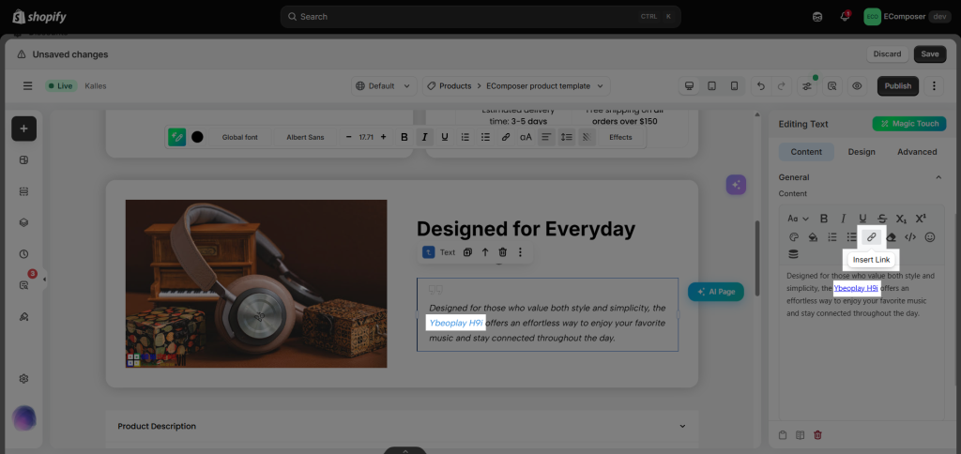Open left sidebar icon with red badge 3
The width and height of the screenshot is (961, 454).
(23, 285)
